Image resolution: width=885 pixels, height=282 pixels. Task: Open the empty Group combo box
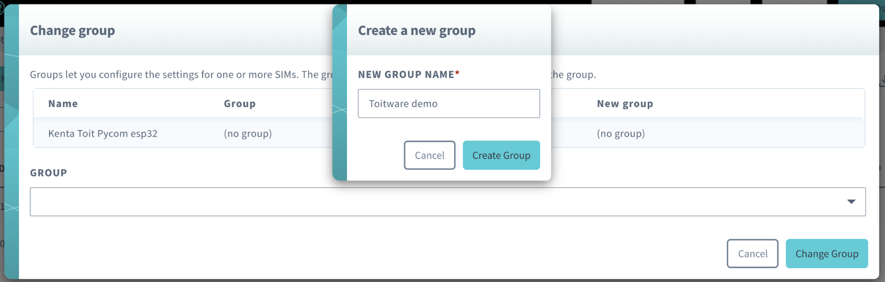[x=431, y=202]
